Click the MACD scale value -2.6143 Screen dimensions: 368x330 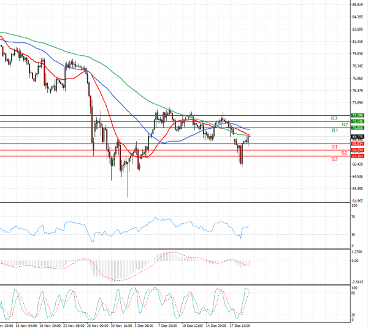point(357,282)
